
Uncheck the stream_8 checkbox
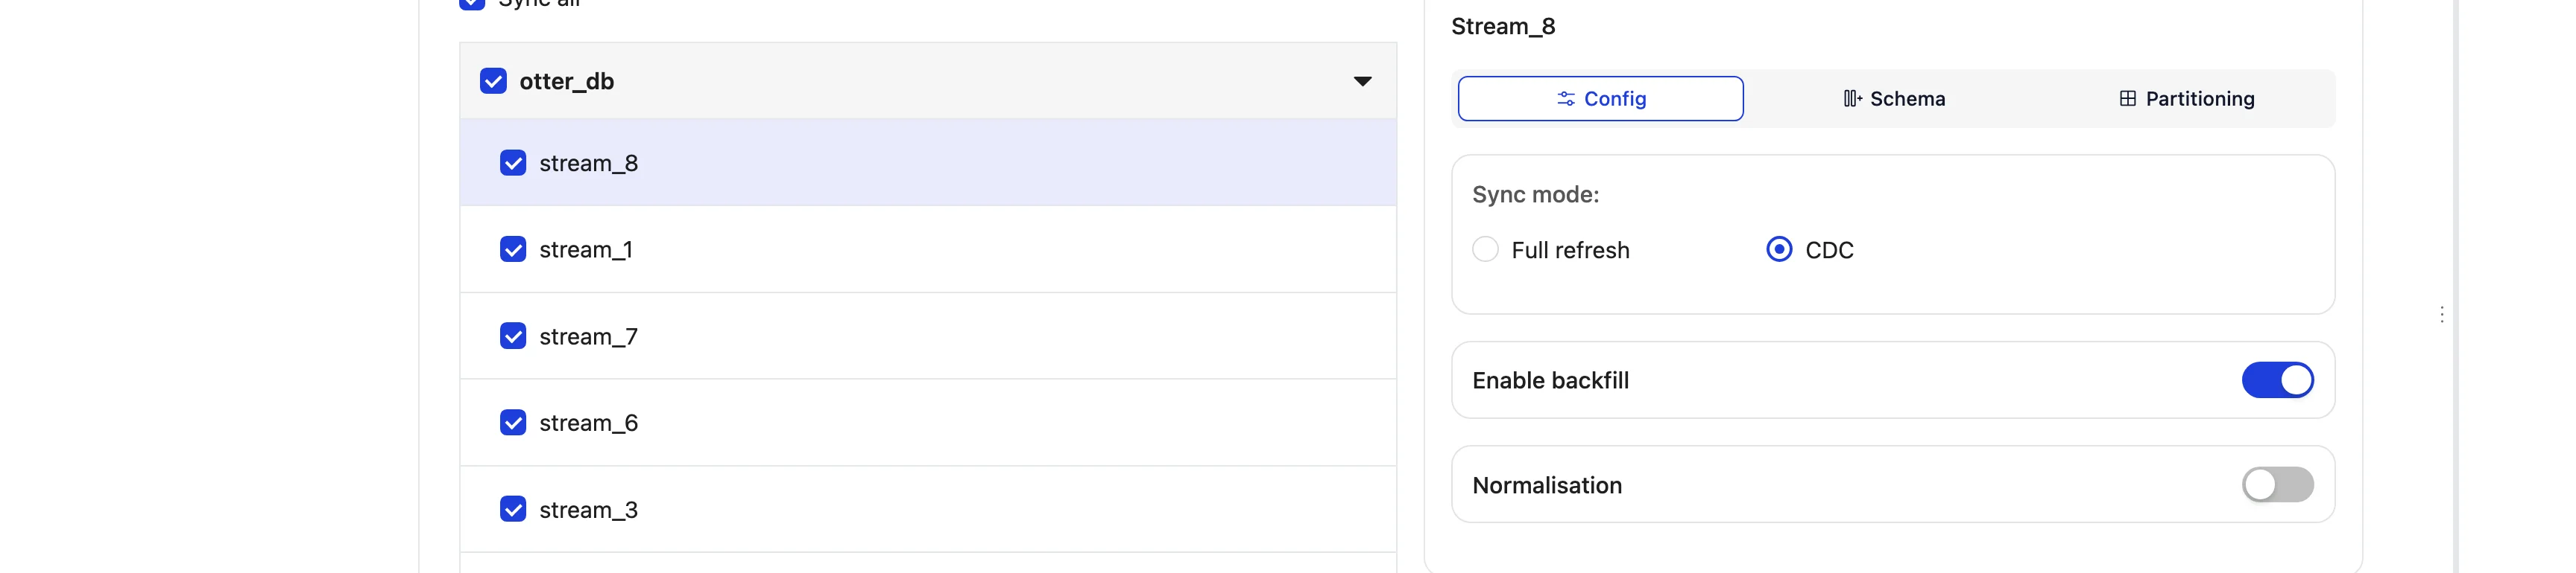coord(513,163)
